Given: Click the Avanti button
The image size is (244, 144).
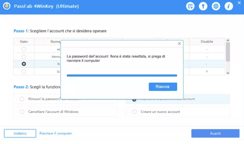Looking at the screenshot, I should pos(215,133).
